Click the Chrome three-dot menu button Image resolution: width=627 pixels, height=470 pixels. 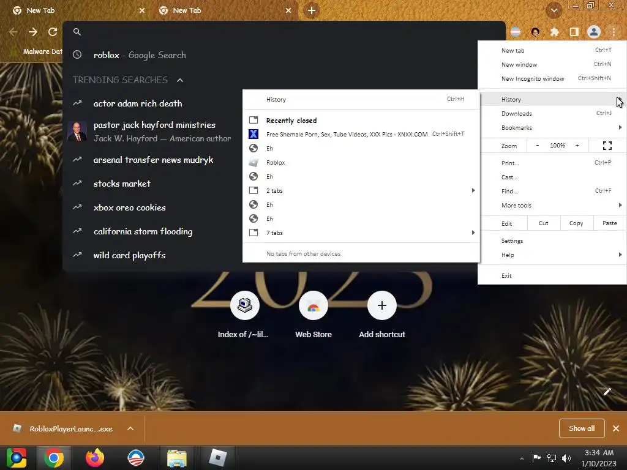614,32
